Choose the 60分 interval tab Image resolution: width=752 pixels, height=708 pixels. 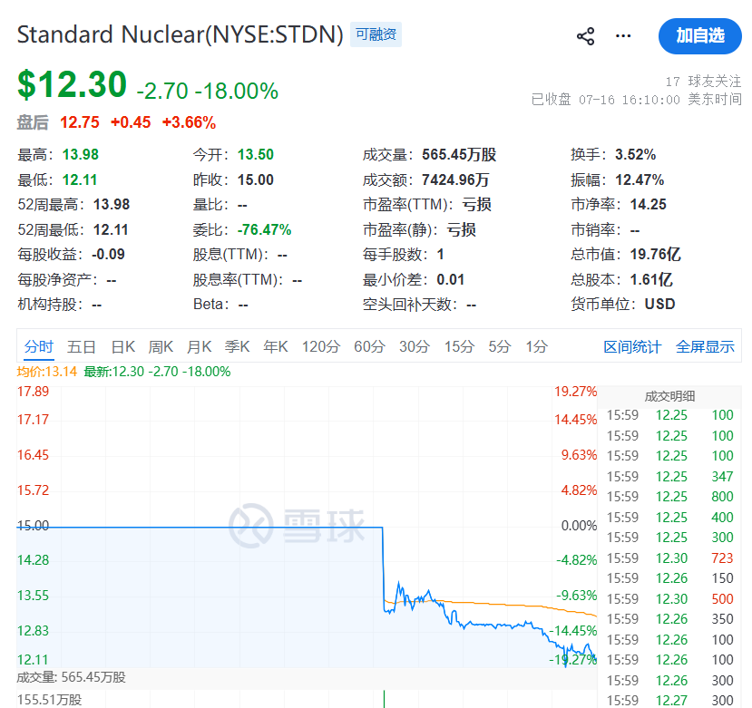(x=369, y=346)
